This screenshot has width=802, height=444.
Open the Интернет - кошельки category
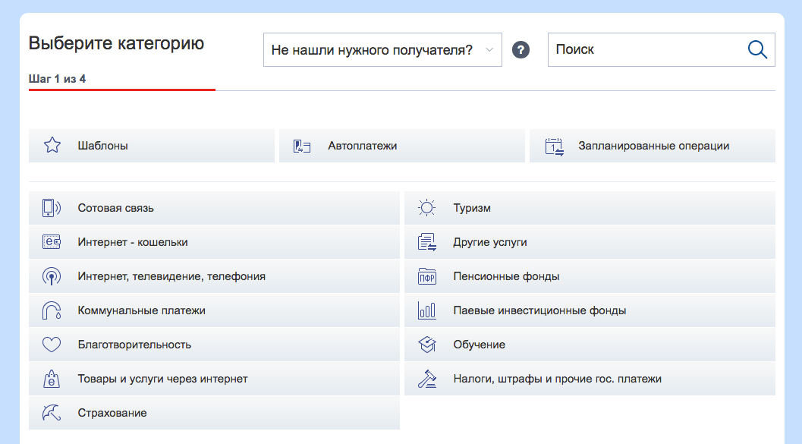point(133,242)
